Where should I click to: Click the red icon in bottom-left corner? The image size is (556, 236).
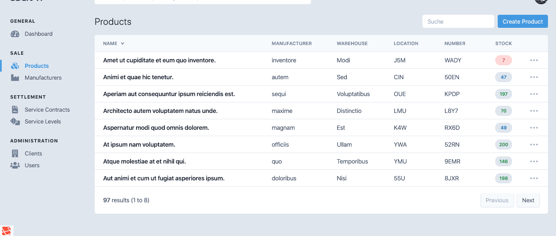[x=7, y=231]
